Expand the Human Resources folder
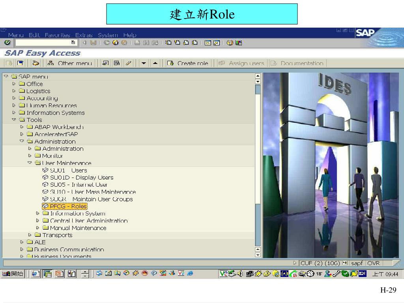The height and width of the screenshot is (303, 404). tap(14, 105)
